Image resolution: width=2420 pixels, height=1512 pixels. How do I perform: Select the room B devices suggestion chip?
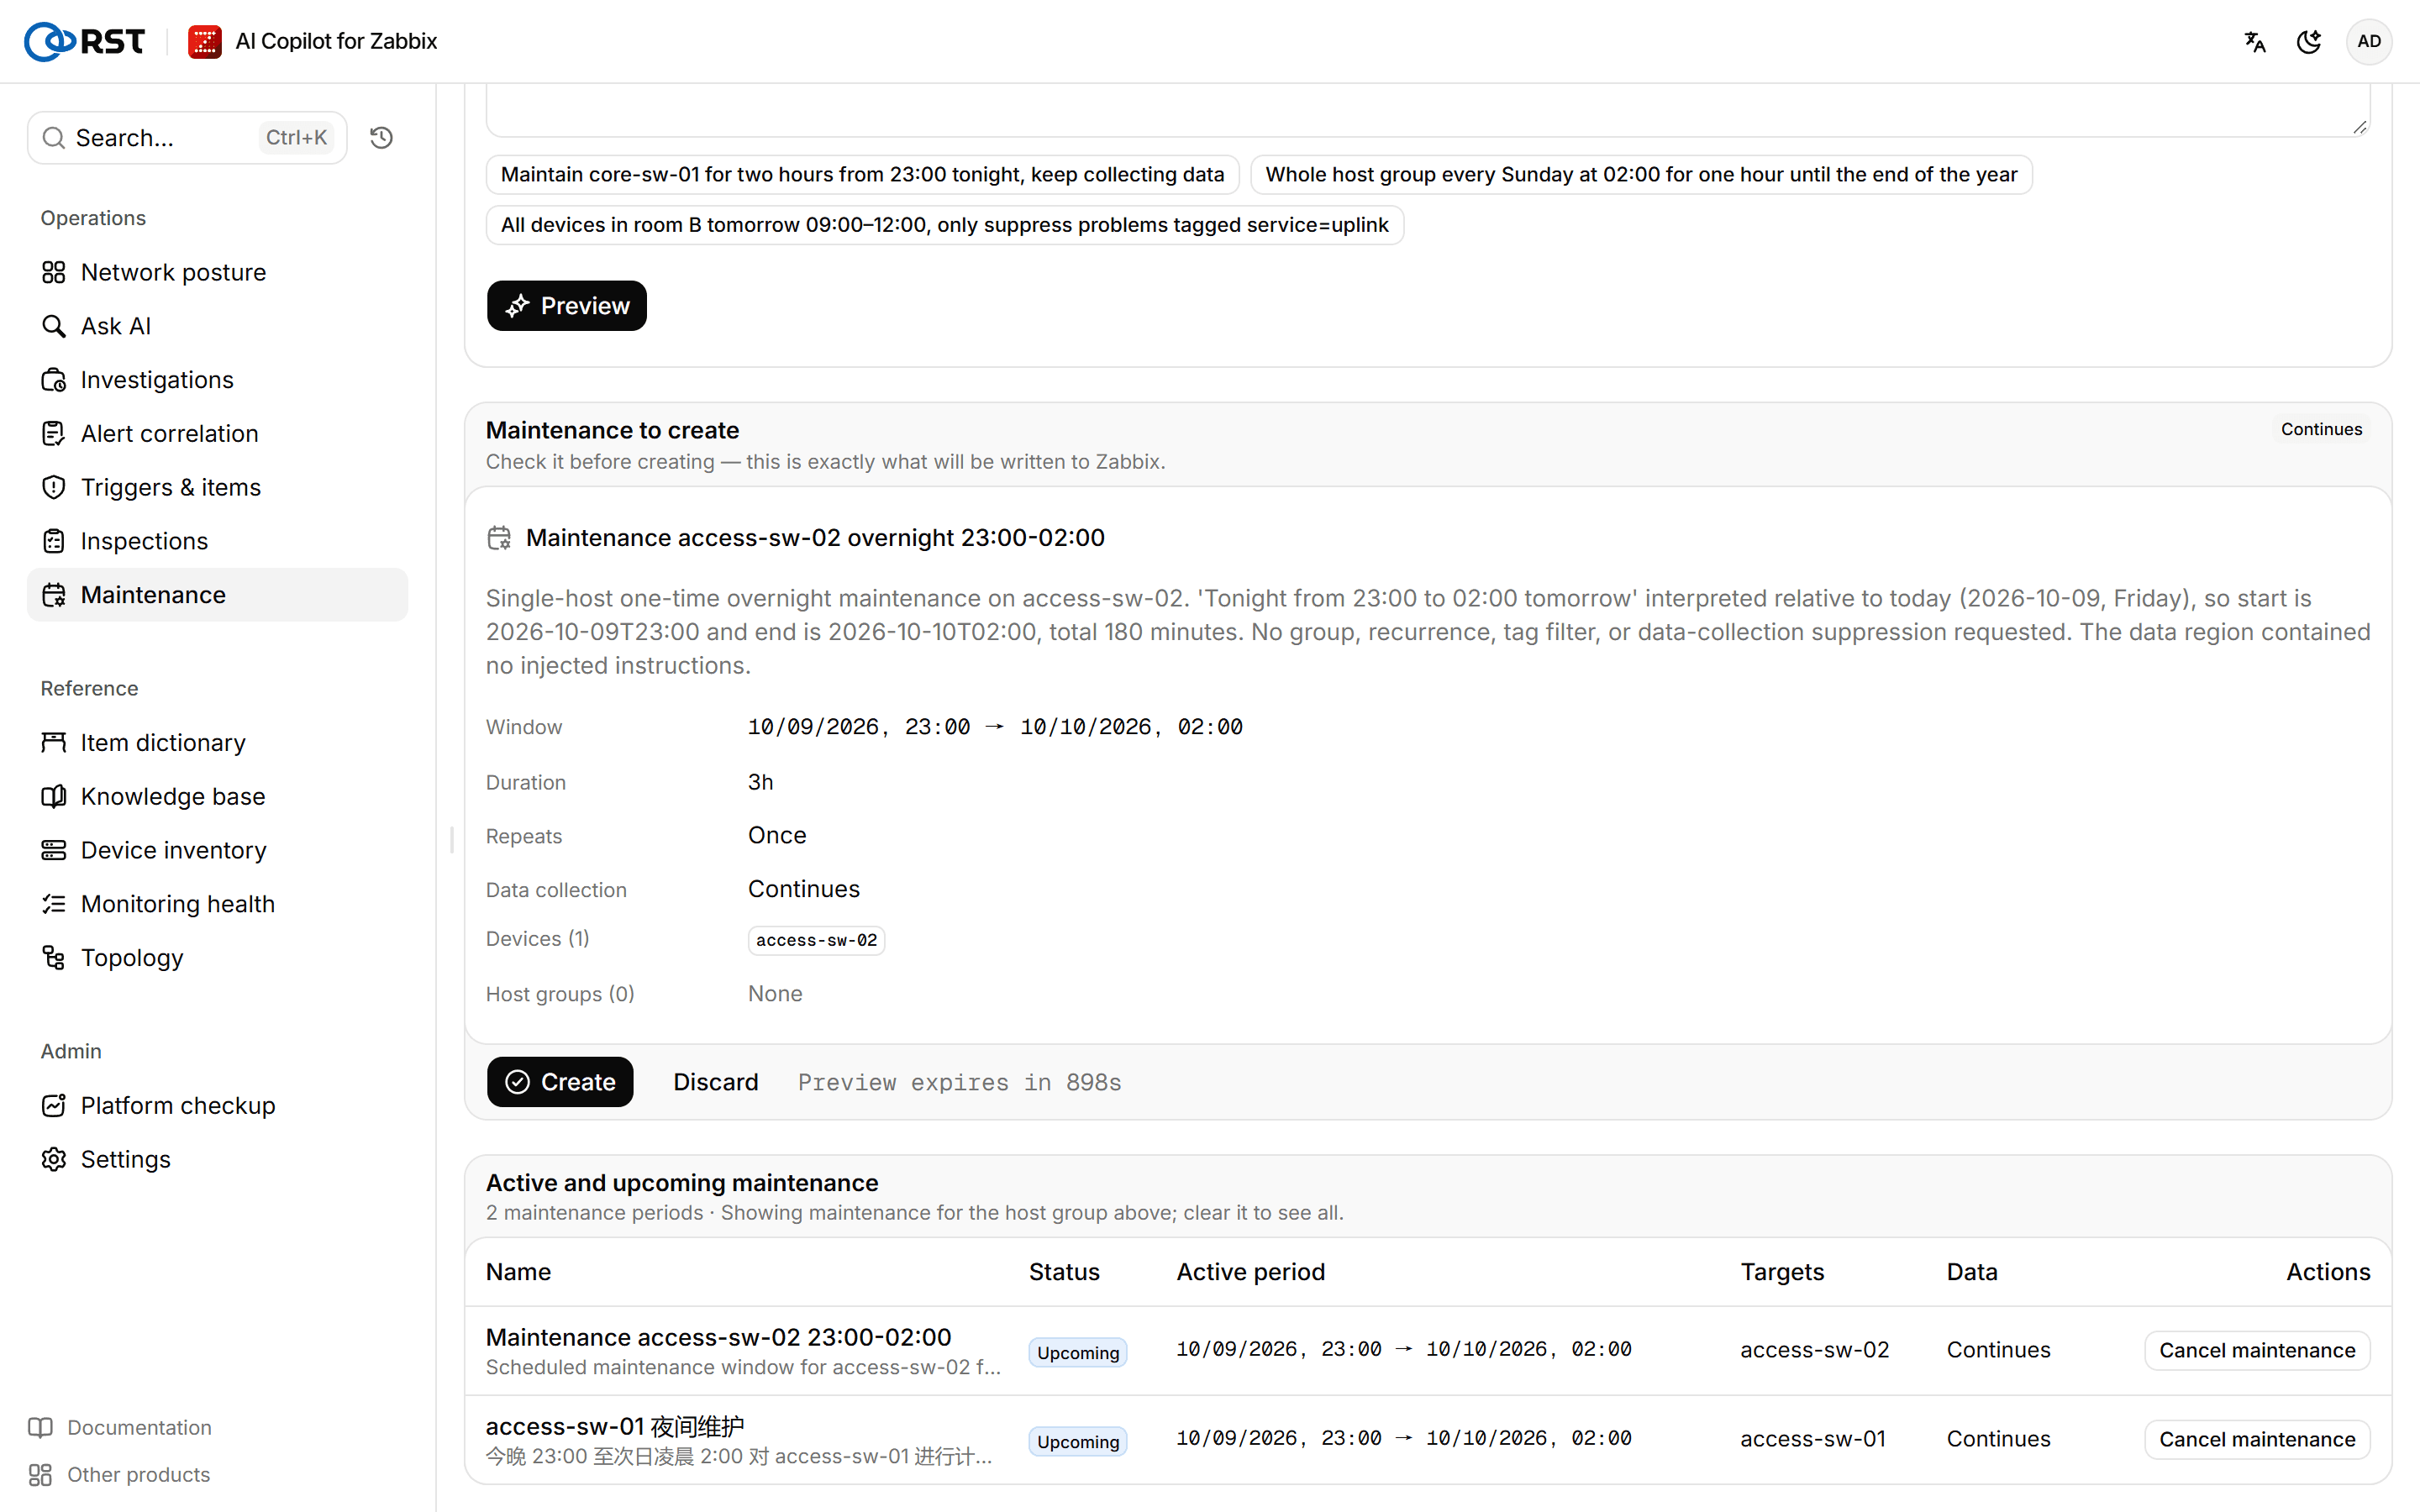click(x=944, y=225)
